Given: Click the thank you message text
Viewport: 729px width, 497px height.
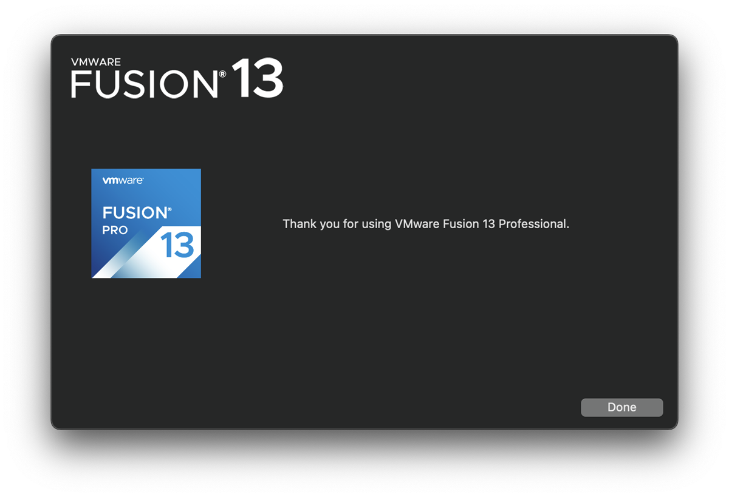Looking at the screenshot, I should pyautogui.click(x=426, y=224).
